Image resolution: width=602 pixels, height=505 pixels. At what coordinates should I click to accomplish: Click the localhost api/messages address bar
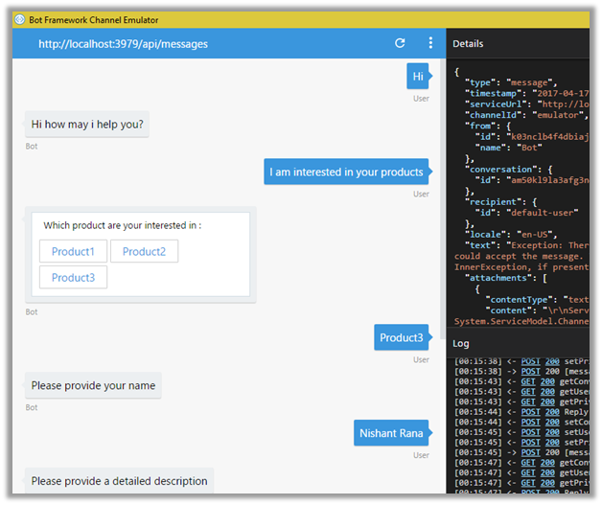(123, 44)
